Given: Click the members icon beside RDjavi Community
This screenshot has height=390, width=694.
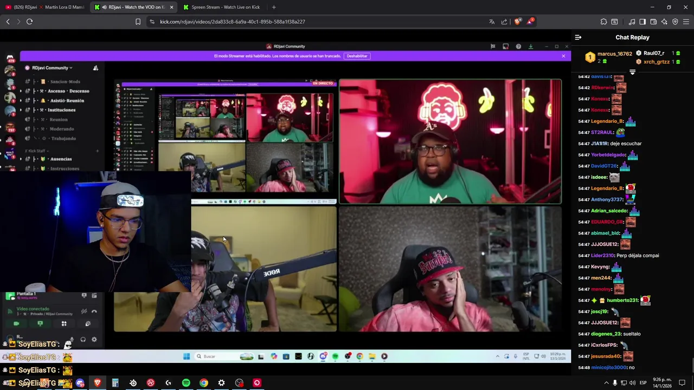Looking at the screenshot, I should tap(95, 68).
